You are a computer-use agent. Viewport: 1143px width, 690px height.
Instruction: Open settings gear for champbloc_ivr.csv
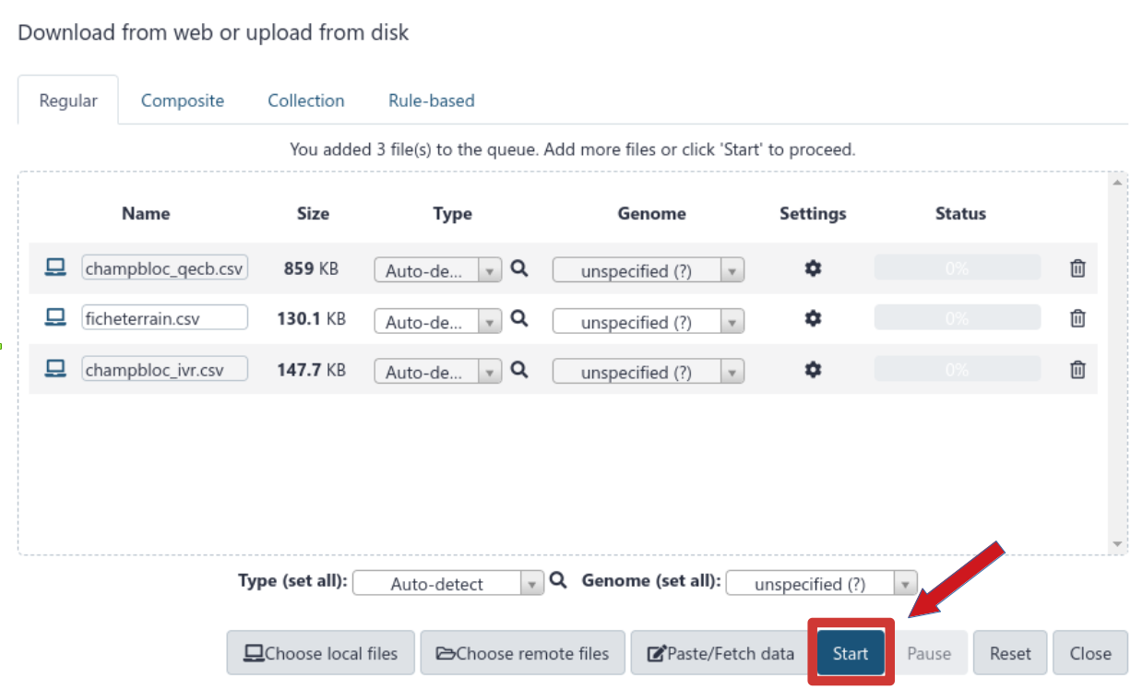(813, 369)
